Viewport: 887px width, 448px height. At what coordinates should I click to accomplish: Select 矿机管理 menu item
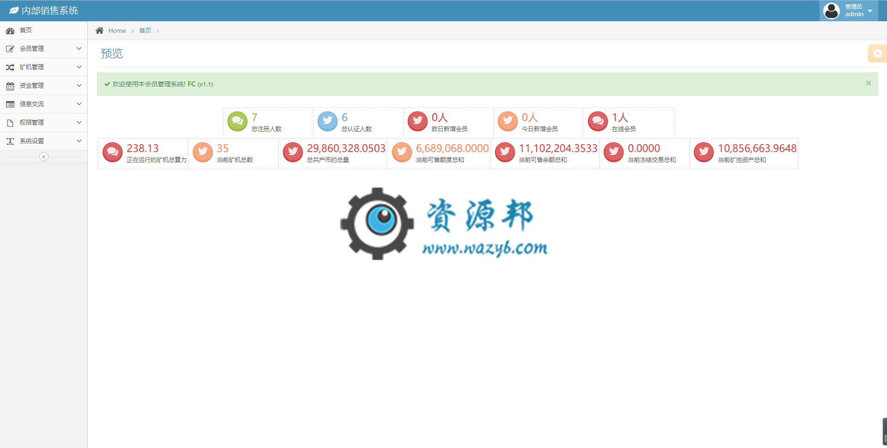[x=43, y=67]
